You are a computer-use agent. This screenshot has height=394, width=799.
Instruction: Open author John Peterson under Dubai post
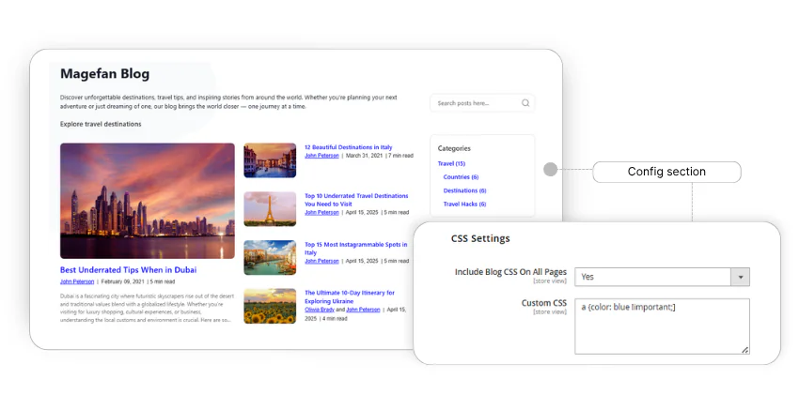[x=77, y=281]
